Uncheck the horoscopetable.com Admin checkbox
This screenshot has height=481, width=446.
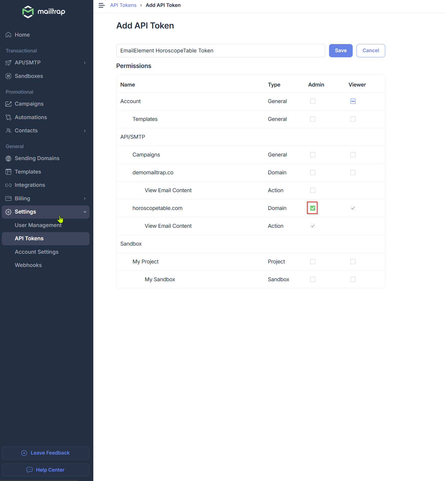313,208
